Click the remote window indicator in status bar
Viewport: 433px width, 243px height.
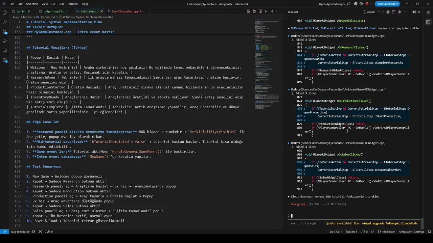(4, 232)
